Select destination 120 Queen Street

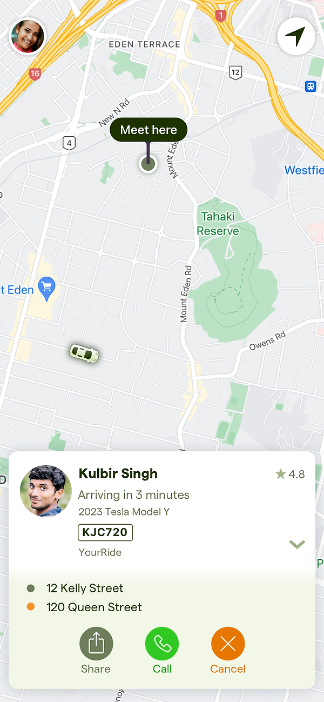click(94, 607)
